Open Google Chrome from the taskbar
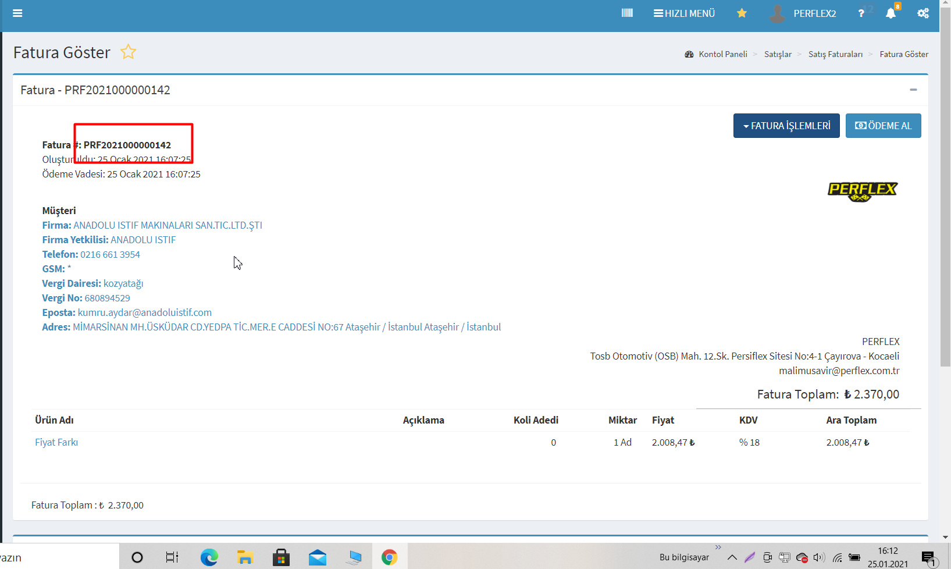The image size is (951, 569). coord(389,557)
